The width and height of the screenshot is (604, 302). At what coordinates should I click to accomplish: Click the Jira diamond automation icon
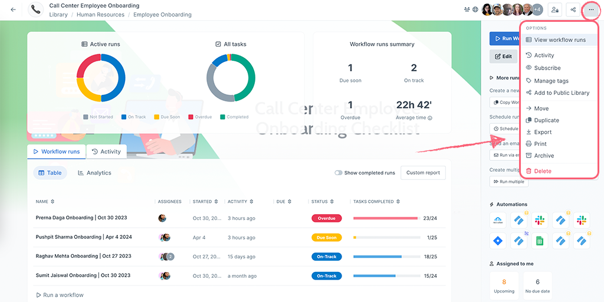point(498,240)
